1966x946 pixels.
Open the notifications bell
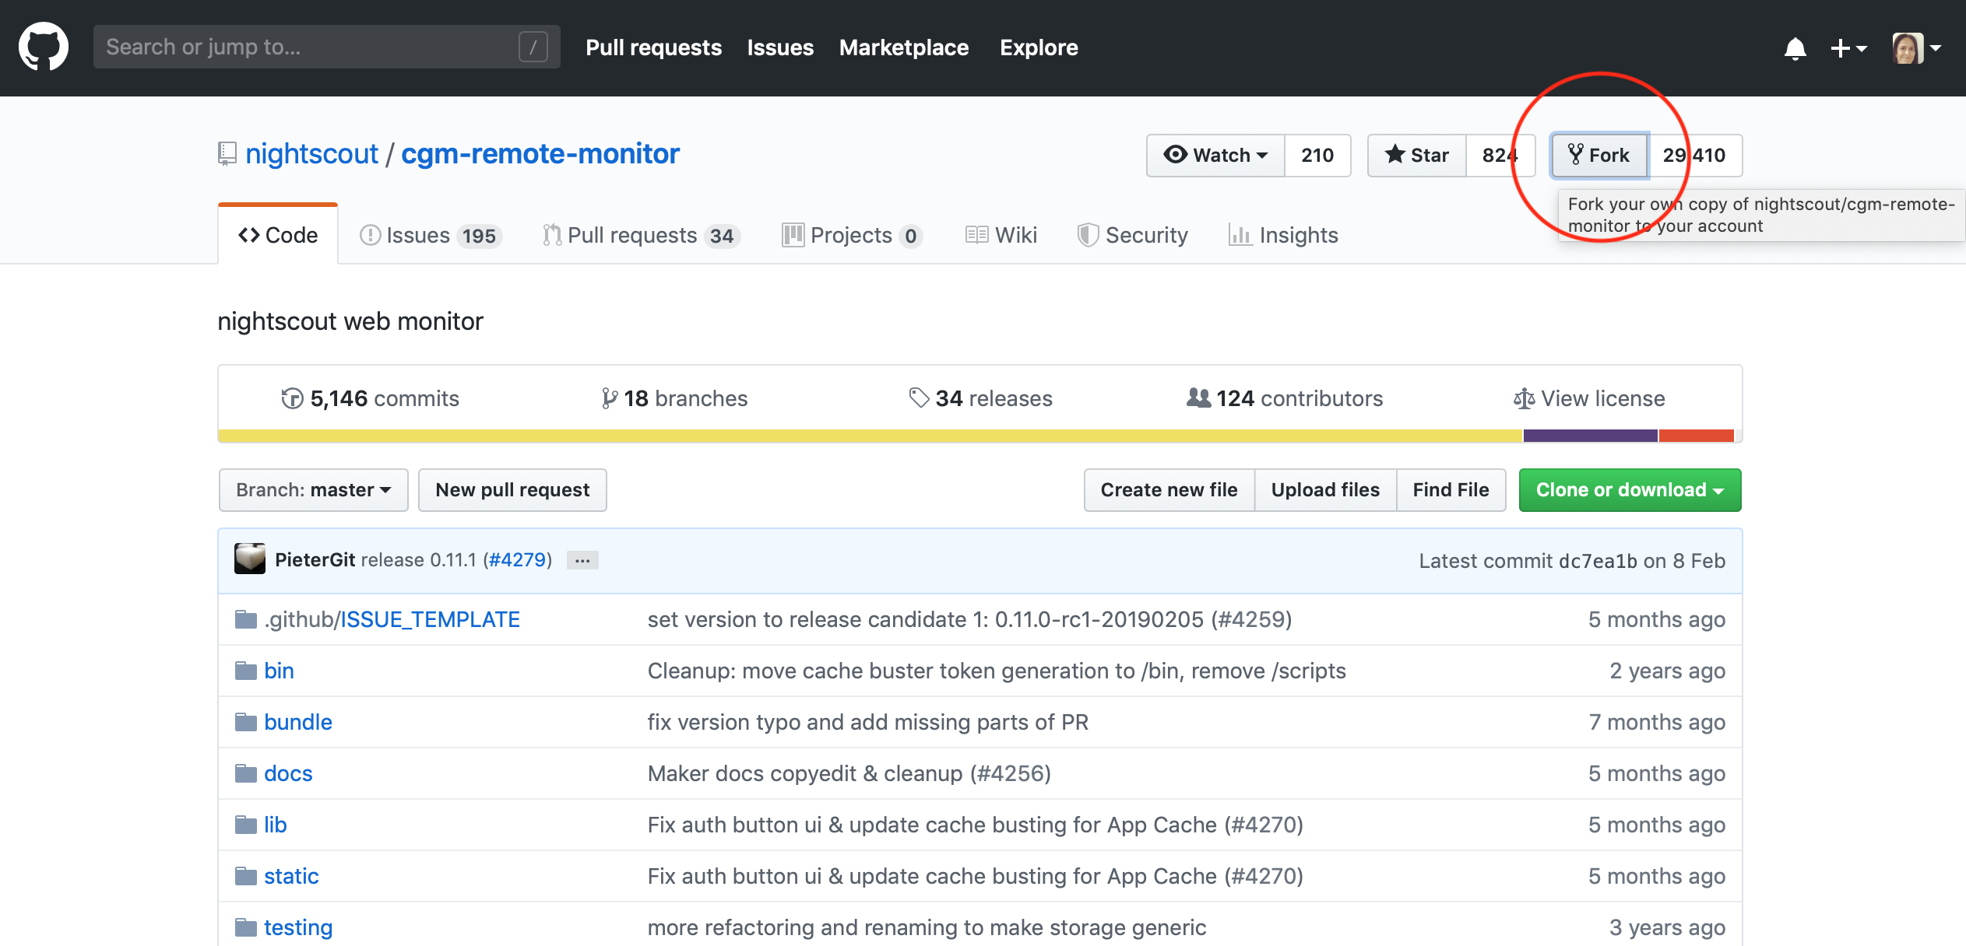point(1795,48)
